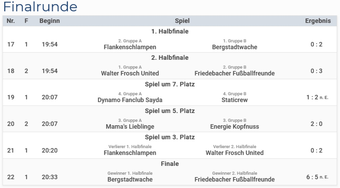Click Walter Frosch United in match 18

pyautogui.click(x=130, y=73)
